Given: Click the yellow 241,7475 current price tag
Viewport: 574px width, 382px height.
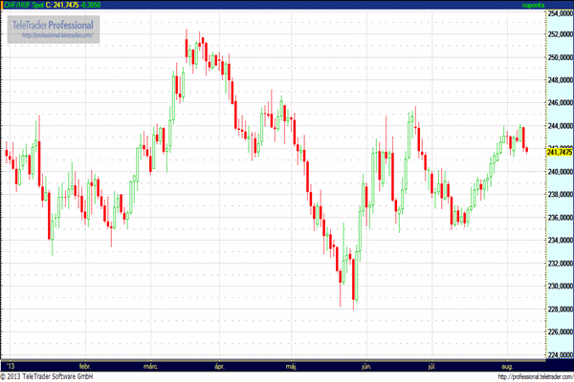Looking at the screenshot, I should click(558, 152).
